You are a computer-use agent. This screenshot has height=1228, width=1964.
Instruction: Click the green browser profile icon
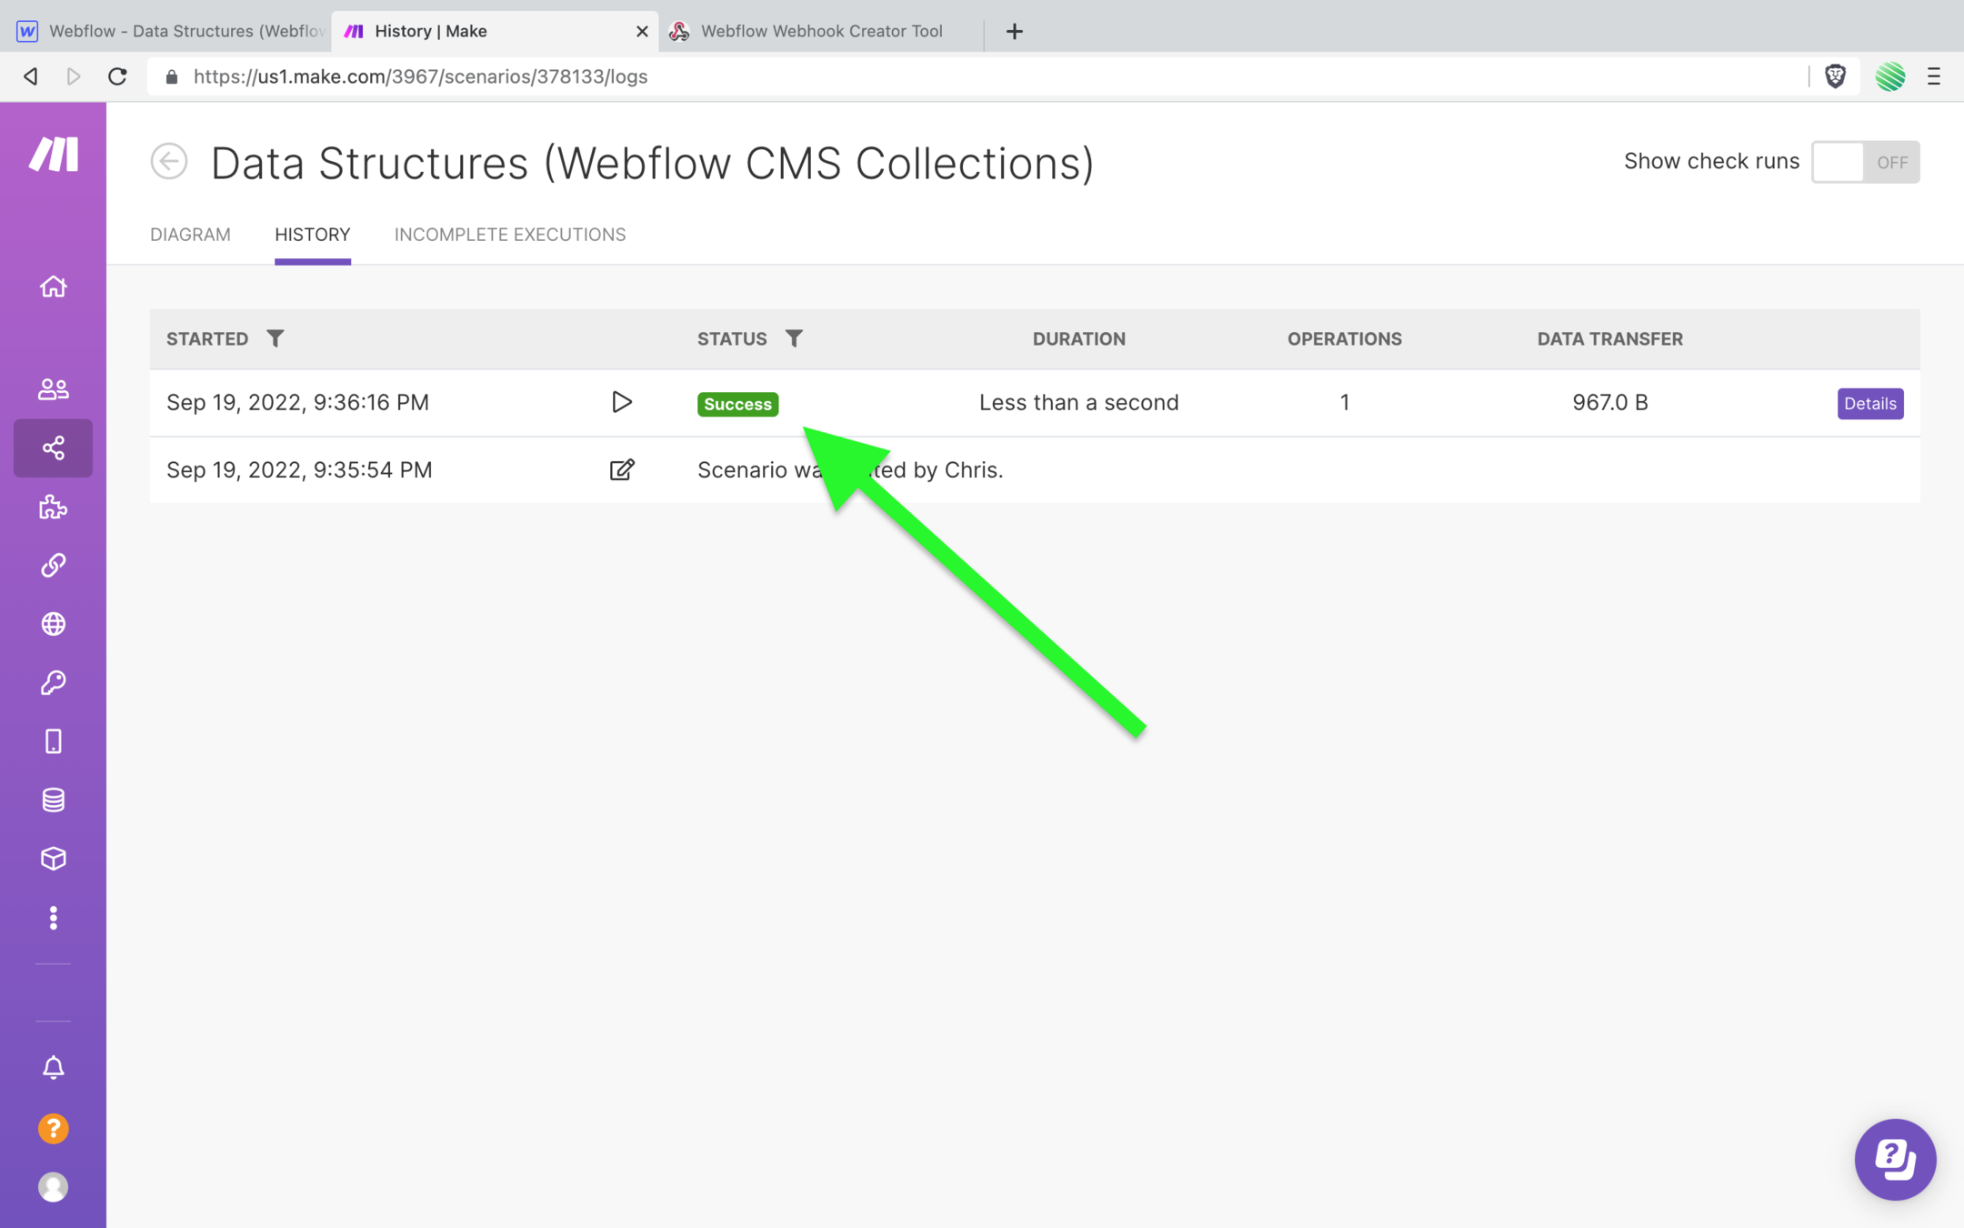(1889, 76)
